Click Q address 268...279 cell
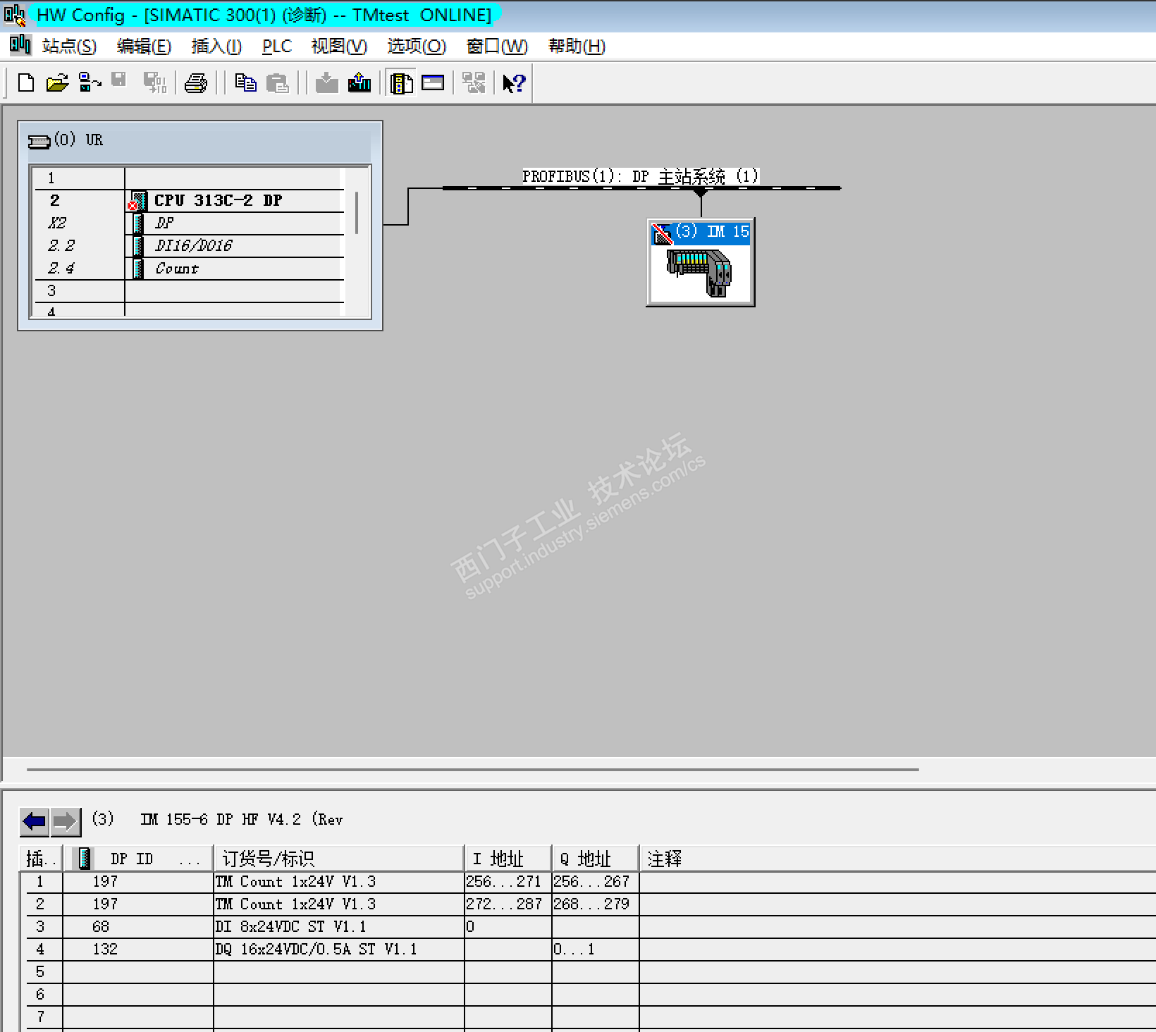 596,904
